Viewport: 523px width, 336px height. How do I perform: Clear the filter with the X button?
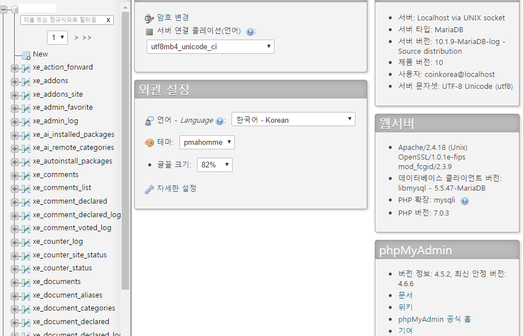pos(108,20)
